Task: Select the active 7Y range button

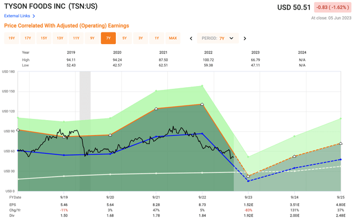Action: click(x=108, y=38)
